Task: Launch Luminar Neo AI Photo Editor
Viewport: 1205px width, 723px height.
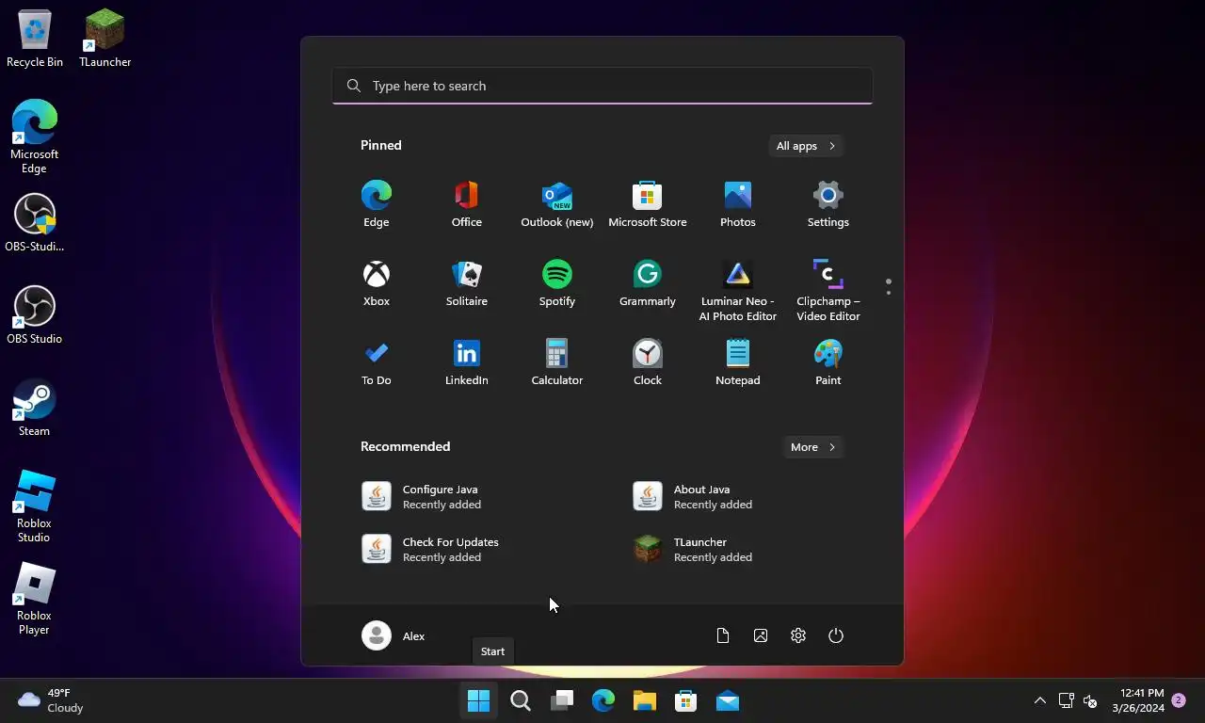Action: point(737,290)
